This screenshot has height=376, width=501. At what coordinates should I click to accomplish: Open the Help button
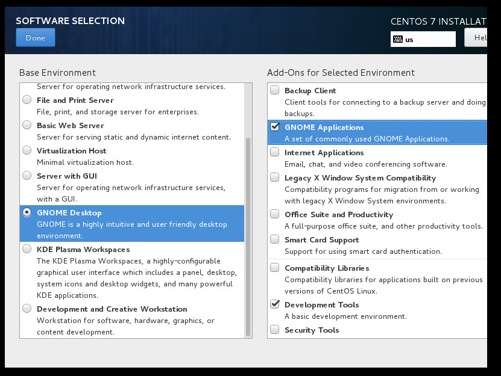point(476,38)
